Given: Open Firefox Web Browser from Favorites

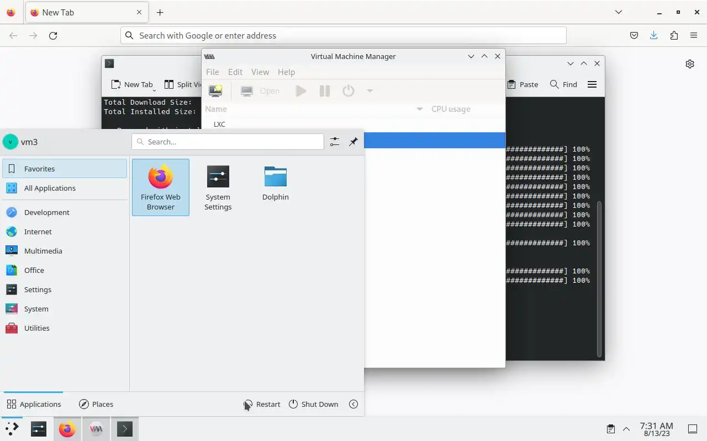Looking at the screenshot, I should 161,187.
